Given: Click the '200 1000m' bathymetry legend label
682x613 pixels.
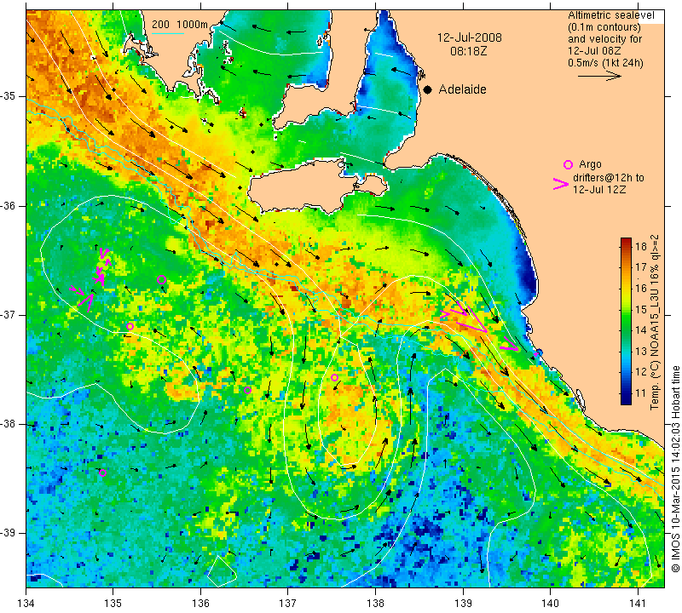Looking at the screenshot, I should click(x=180, y=25).
